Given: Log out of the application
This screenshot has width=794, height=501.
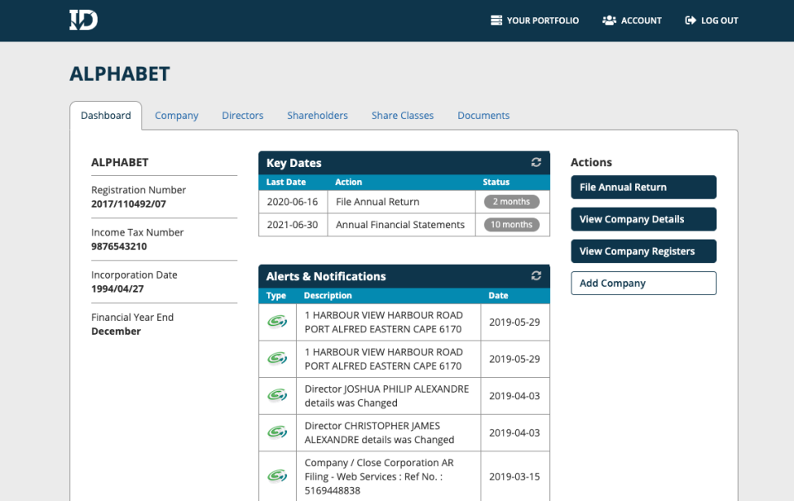Looking at the screenshot, I should pos(711,21).
